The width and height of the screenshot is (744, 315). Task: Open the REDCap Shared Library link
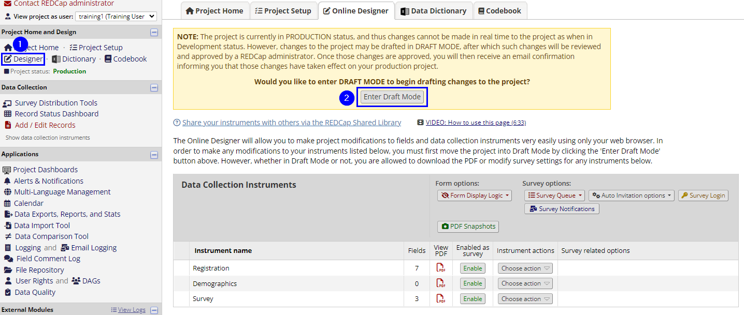pos(291,123)
